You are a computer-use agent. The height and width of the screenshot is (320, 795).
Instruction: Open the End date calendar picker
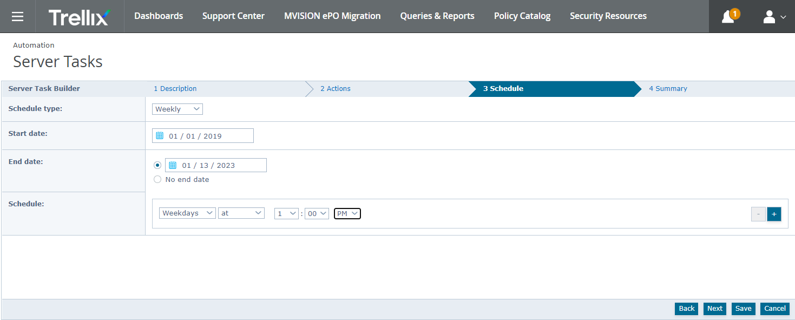pyautogui.click(x=173, y=165)
